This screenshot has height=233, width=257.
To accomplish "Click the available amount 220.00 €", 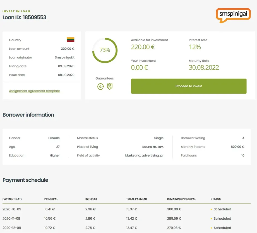I will click(x=143, y=47).
